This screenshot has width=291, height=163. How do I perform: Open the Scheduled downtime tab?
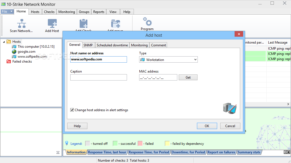[x=112, y=45]
